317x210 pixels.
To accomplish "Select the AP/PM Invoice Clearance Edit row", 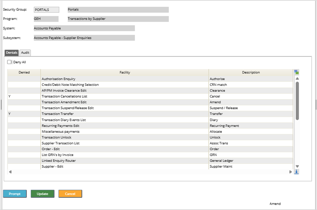I will point(150,91).
